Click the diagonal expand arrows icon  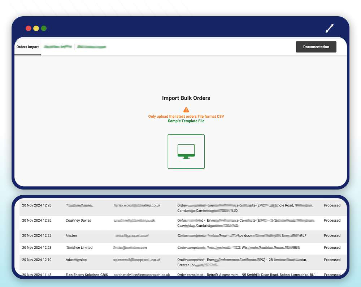point(330,28)
